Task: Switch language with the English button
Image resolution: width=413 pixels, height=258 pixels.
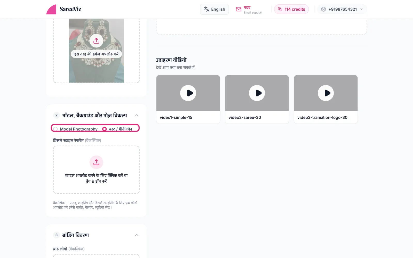Action: click(215, 9)
